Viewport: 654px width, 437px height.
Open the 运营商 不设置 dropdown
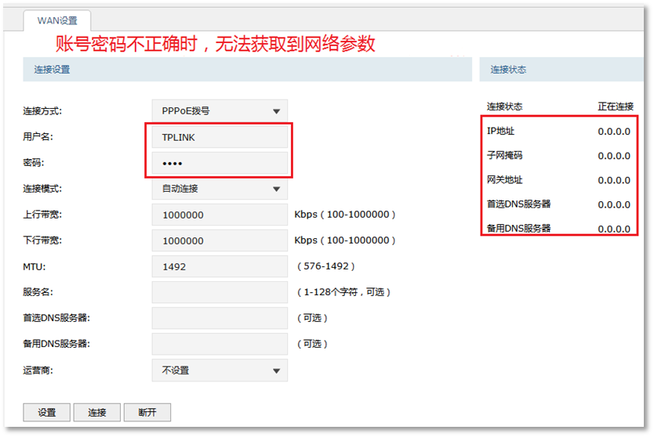coord(220,370)
